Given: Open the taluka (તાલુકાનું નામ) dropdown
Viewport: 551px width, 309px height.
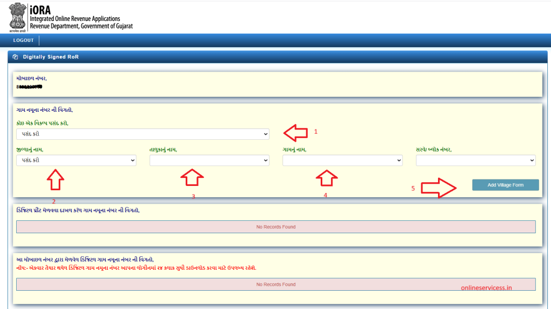Looking at the screenshot, I should [209, 160].
